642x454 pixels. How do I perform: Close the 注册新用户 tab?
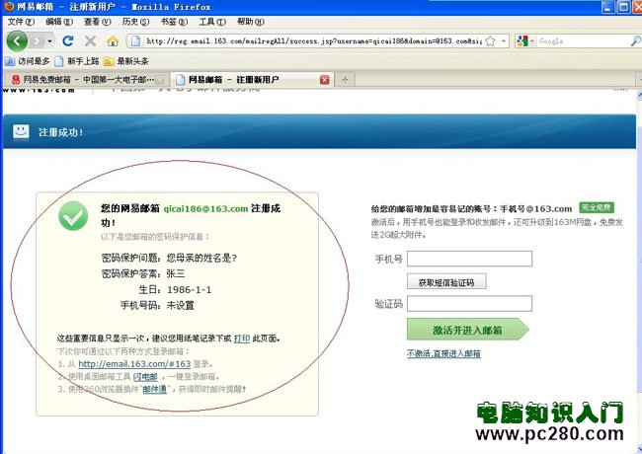click(324, 79)
